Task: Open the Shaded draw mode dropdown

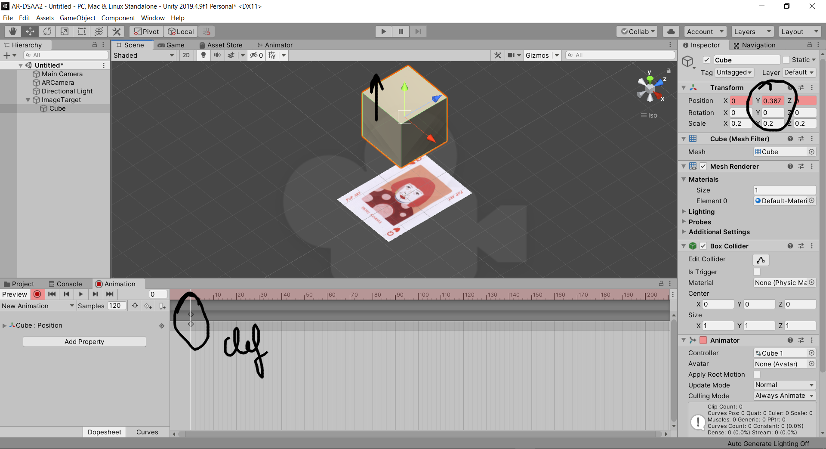Action: coord(144,55)
